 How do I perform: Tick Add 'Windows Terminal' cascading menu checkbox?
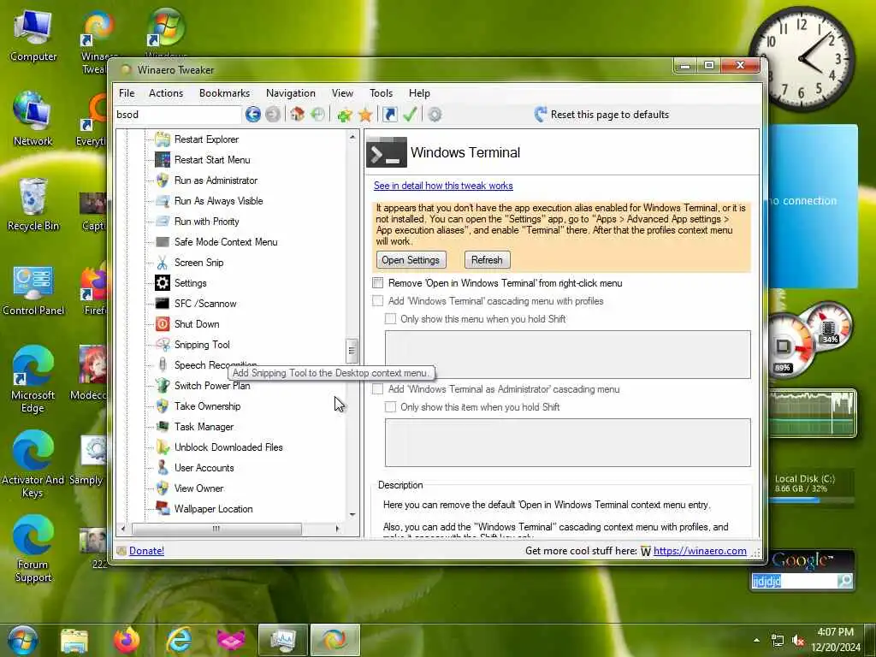click(378, 301)
